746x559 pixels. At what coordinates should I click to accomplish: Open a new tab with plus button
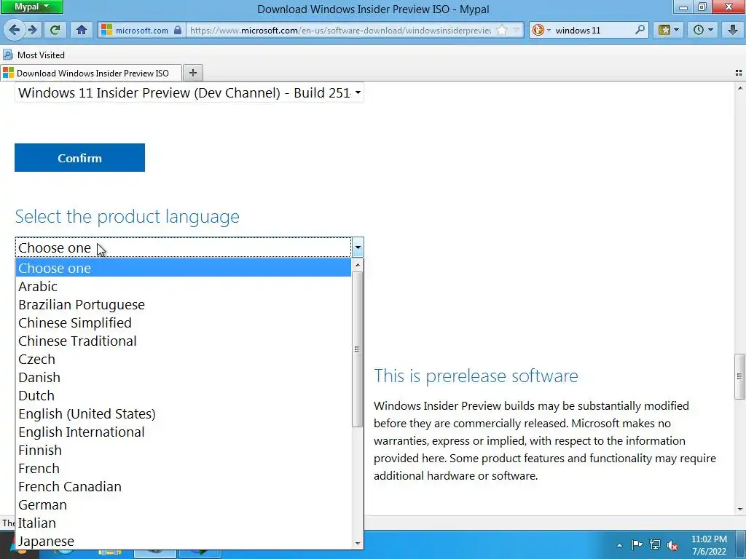[192, 73]
